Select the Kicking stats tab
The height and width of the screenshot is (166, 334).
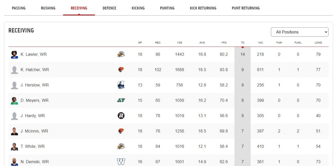coord(138,8)
